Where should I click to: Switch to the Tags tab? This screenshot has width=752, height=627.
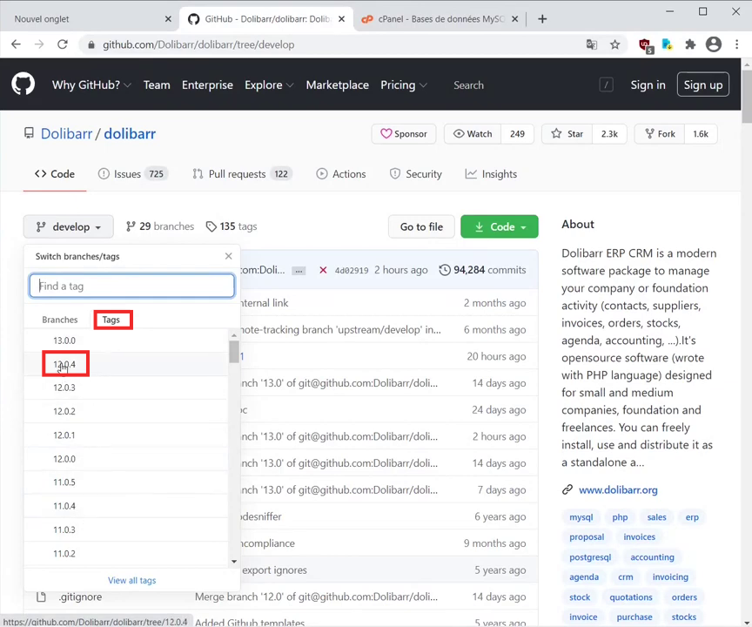[111, 320]
